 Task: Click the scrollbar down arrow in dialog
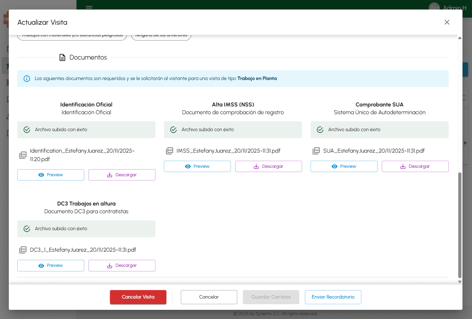460,282
